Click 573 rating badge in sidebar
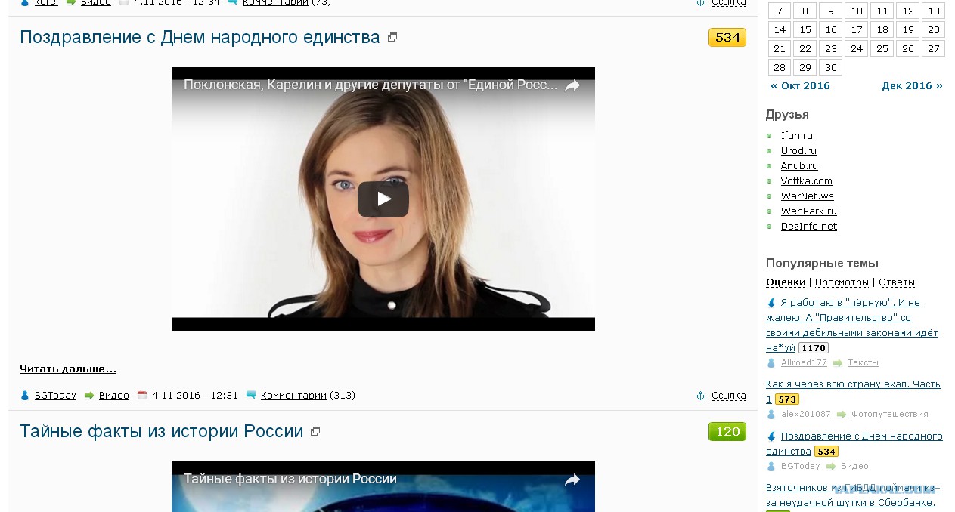This screenshot has width=955, height=512. (787, 399)
